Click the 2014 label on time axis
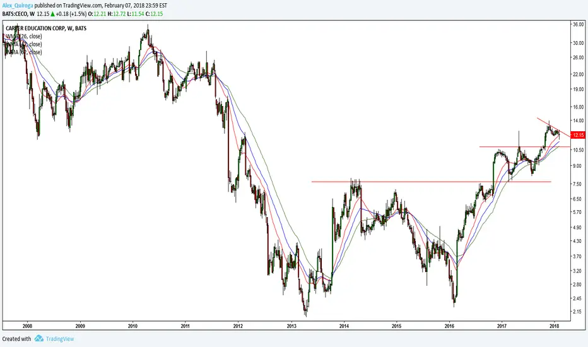This screenshot has height=347, width=588. point(344,326)
